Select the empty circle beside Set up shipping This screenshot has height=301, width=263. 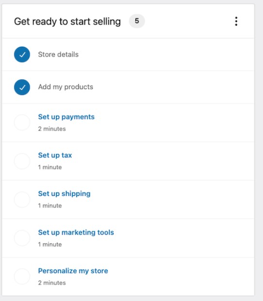[x=22, y=199]
